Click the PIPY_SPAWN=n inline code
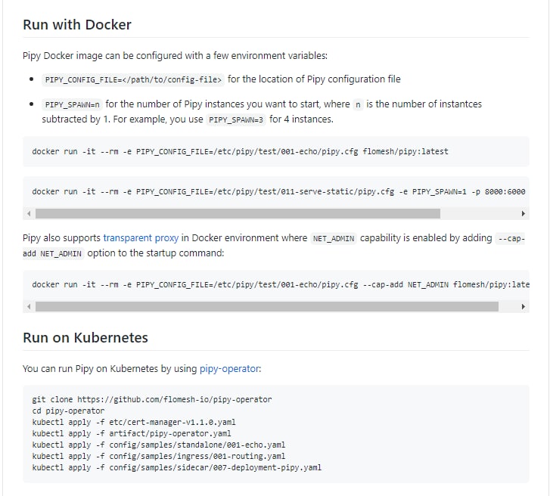Viewport: 550px width, 496px height. pos(73,104)
